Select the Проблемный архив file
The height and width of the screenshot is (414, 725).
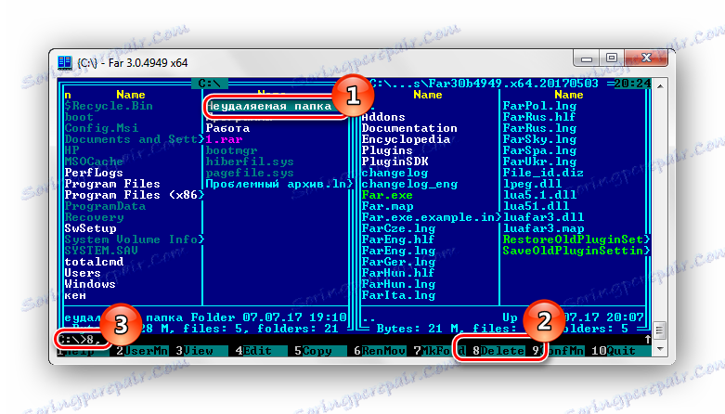click(278, 184)
